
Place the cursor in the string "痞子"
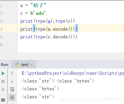[x=38, y=5]
